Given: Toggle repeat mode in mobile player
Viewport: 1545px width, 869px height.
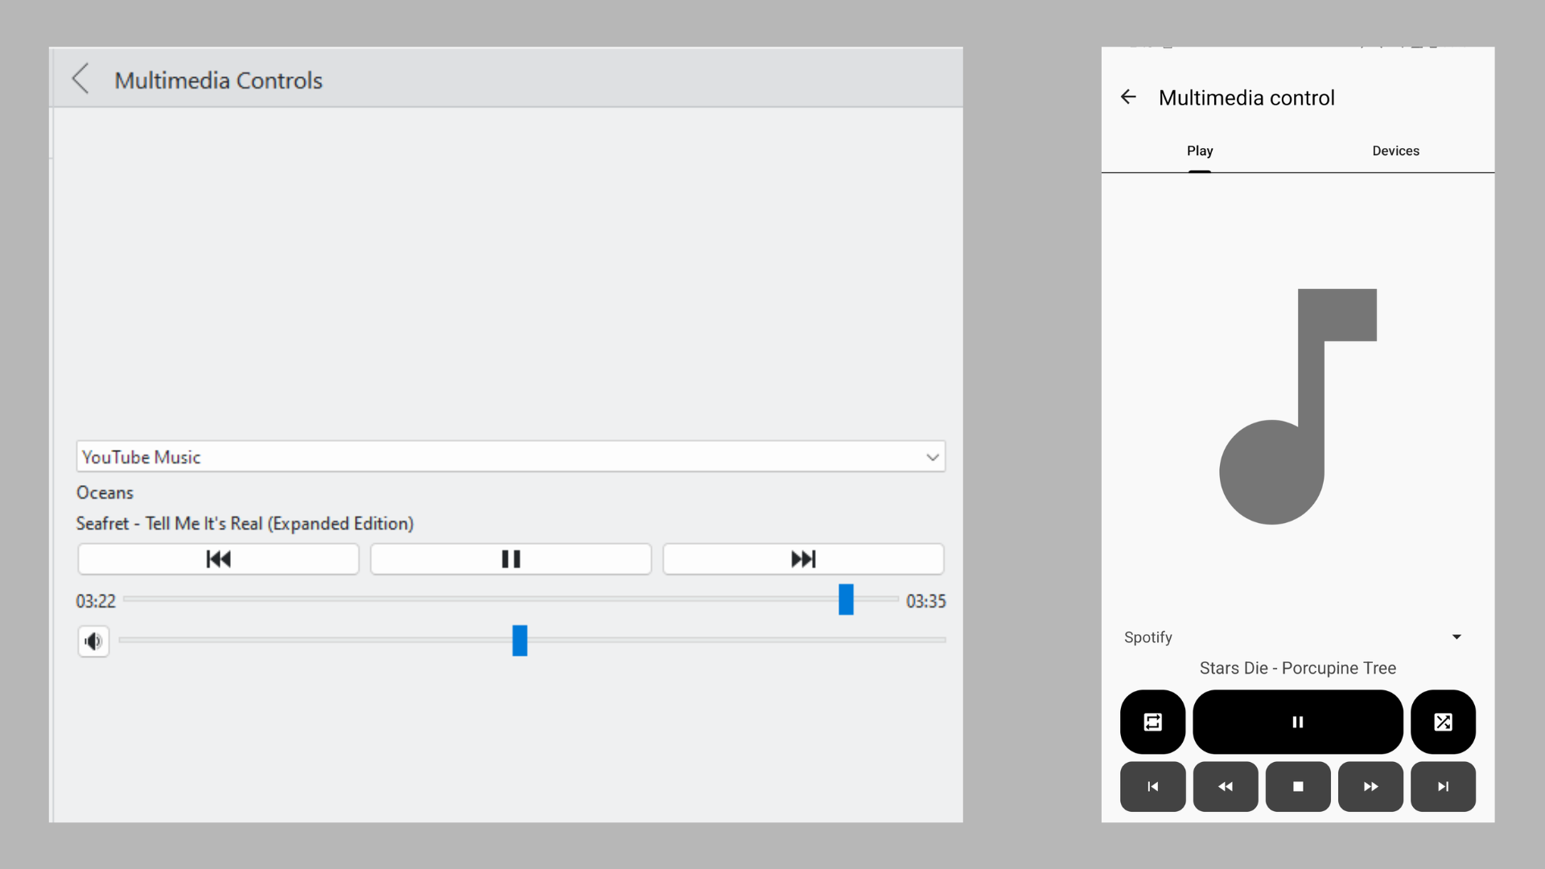Looking at the screenshot, I should coord(1152,722).
